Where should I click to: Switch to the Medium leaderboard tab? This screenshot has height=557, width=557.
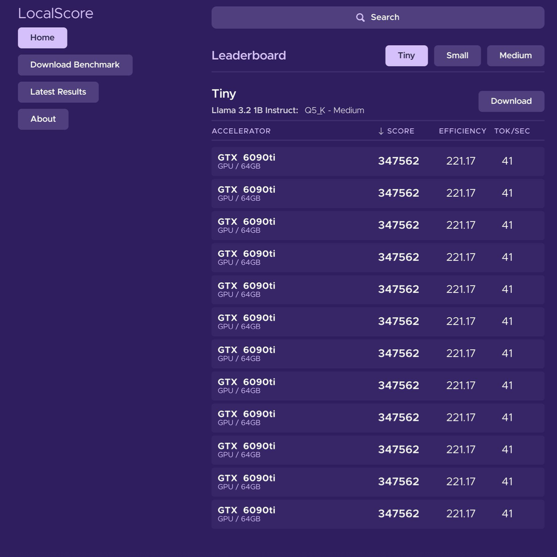pyautogui.click(x=516, y=55)
